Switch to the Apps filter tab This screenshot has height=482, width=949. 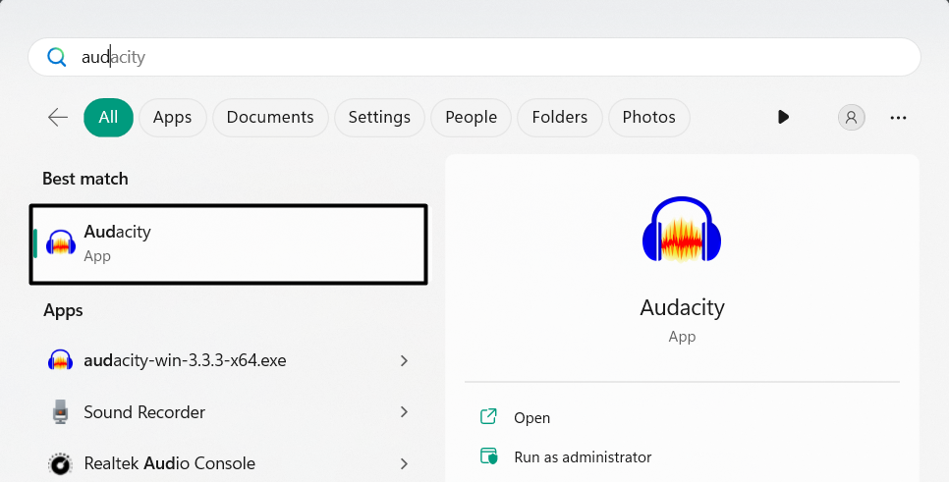click(x=172, y=118)
